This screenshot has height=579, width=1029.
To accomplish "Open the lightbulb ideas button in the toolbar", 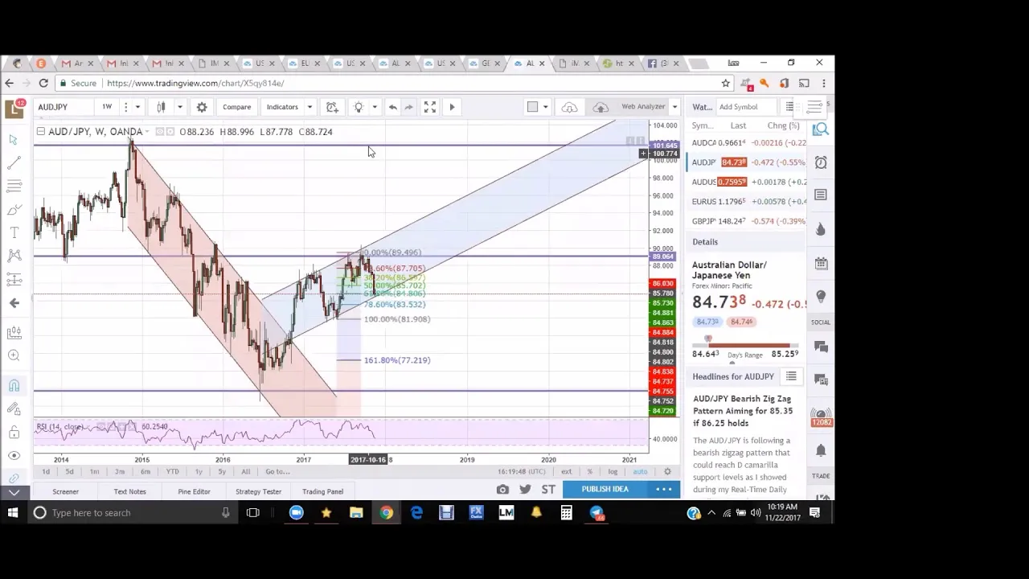I will click(359, 107).
